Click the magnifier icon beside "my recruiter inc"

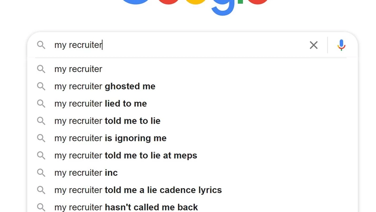pos(41,173)
